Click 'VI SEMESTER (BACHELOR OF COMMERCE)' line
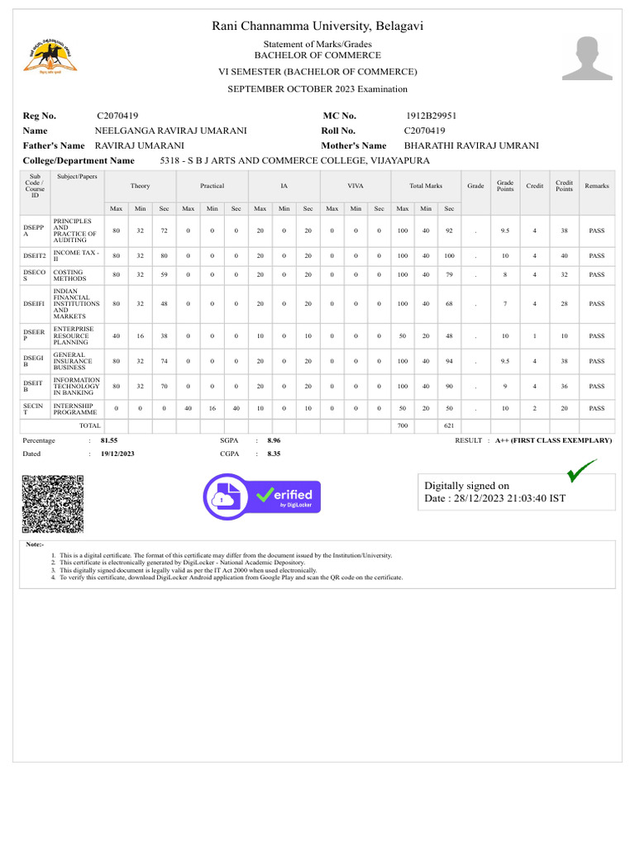This screenshot has width=635, height=846. coord(317,72)
